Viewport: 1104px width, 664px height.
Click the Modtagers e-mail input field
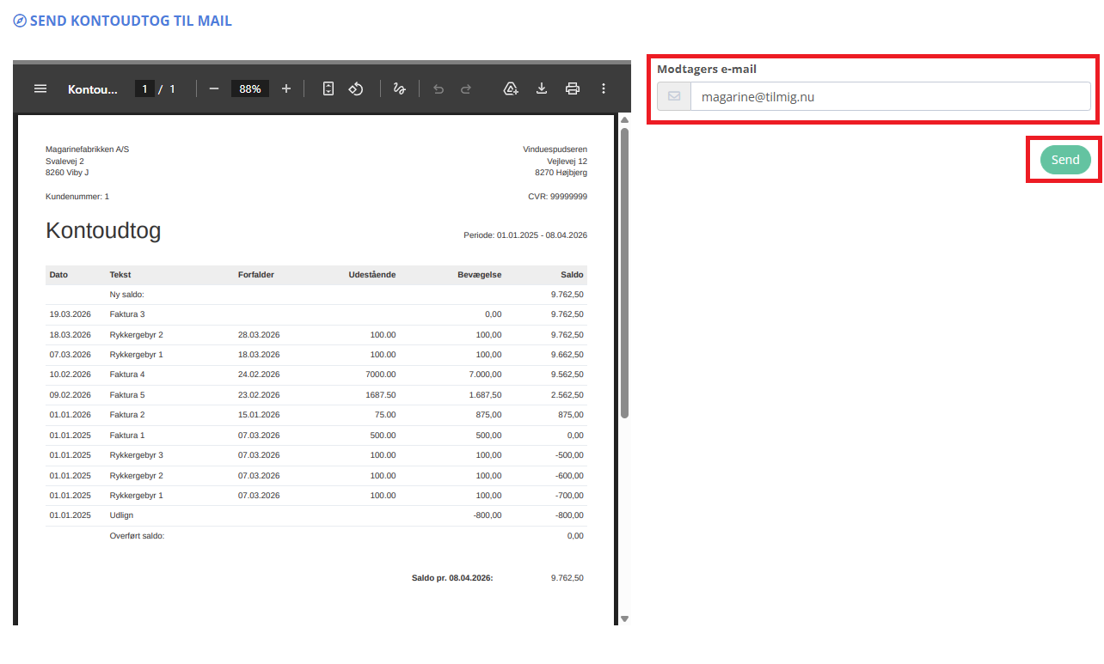coord(890,97)
